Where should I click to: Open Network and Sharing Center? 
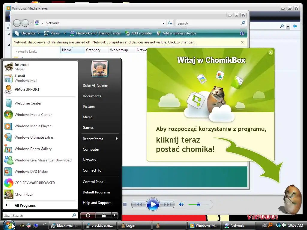[x=96, y=33]
